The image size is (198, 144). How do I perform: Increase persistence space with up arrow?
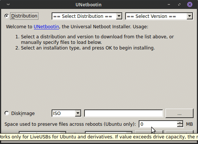tap(180, 122)
